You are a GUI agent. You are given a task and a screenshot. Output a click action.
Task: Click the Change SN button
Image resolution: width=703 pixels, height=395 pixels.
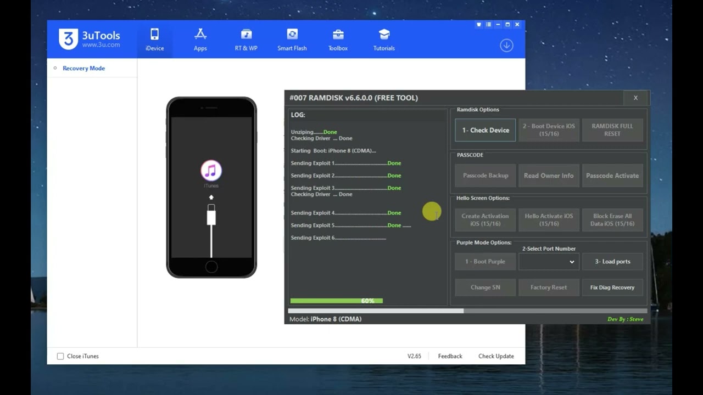pyautogui.click(x=486, y=287)
